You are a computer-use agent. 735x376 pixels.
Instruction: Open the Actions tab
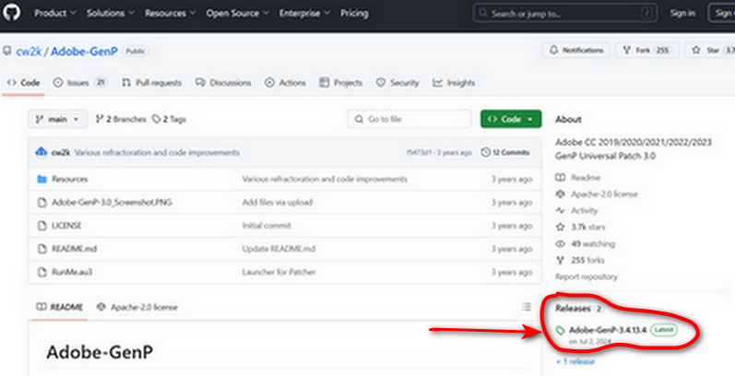[x=285, y=83]
